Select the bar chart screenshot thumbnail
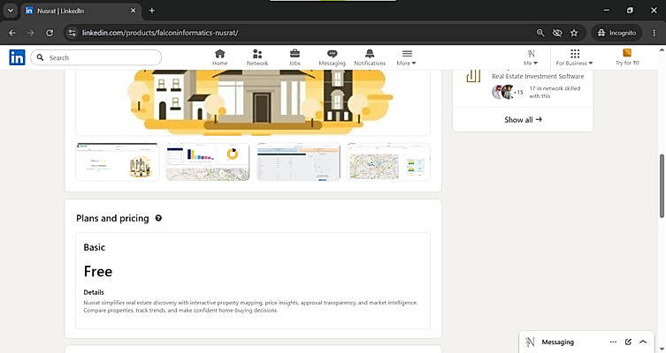The image size is (666, 353). tap(207, 161)
